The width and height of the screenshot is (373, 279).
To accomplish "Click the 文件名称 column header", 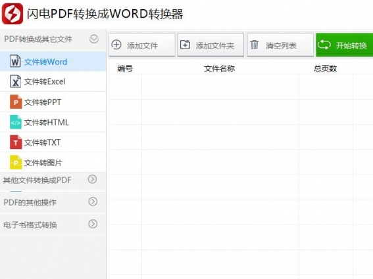I will [x=219, y=69].
